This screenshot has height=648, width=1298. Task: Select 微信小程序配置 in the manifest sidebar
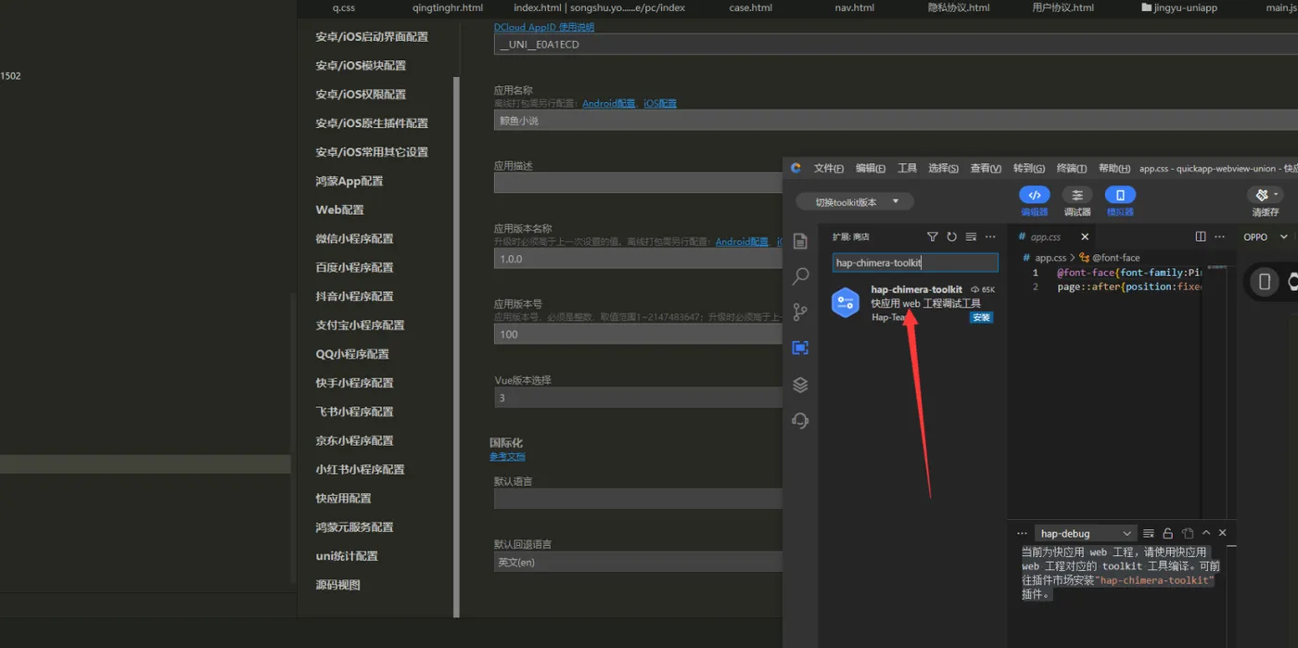(354, 238)
